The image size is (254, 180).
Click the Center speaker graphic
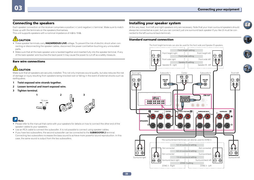point(184,79)
